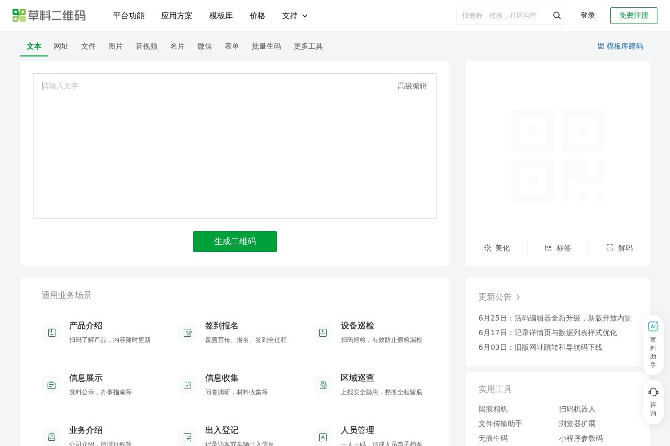Click the QR code preview placeholder
670x446 pixels.
[557, 155]
